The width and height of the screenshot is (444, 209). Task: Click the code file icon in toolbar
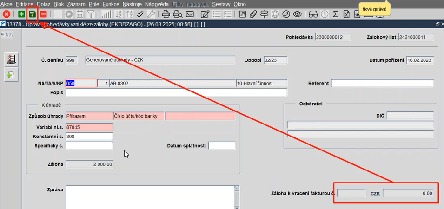(x=357, y=14)
